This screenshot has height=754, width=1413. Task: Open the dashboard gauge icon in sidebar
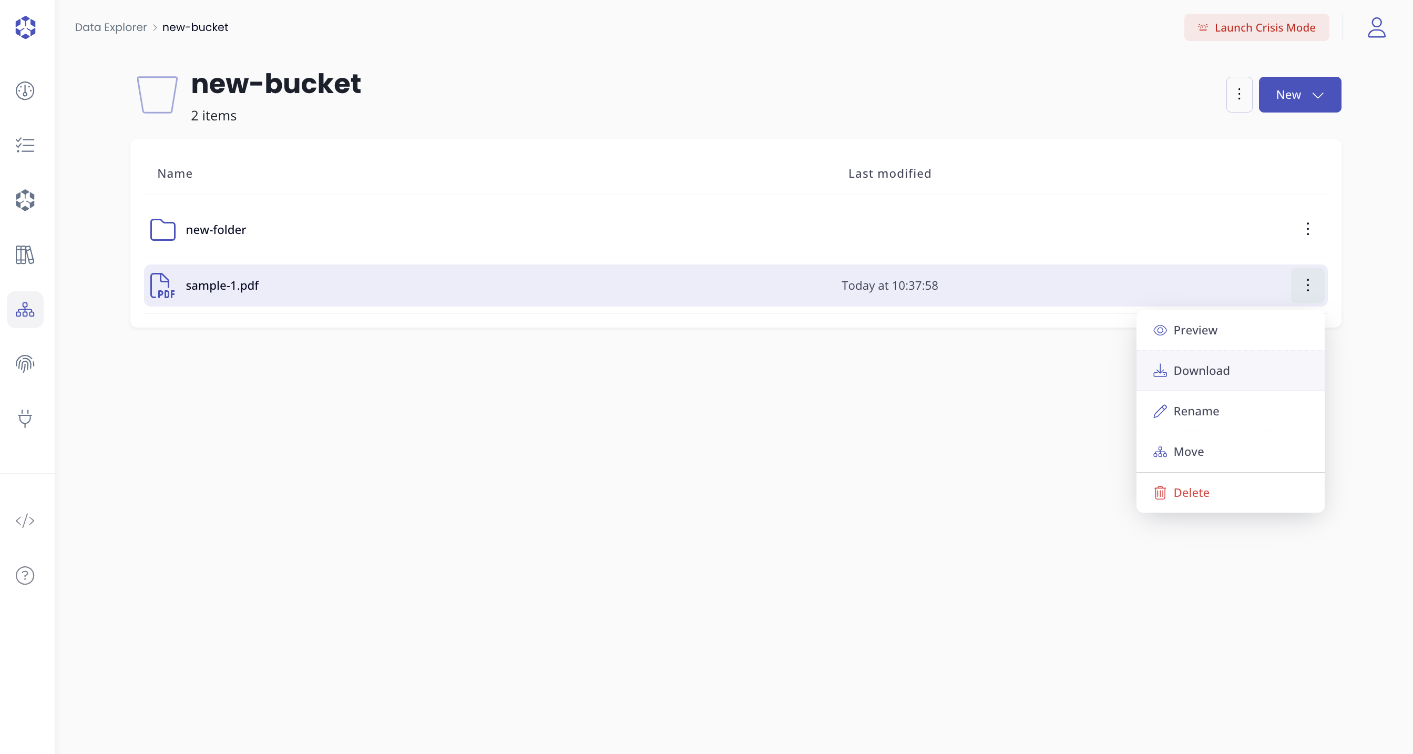(x=25, y=91)
